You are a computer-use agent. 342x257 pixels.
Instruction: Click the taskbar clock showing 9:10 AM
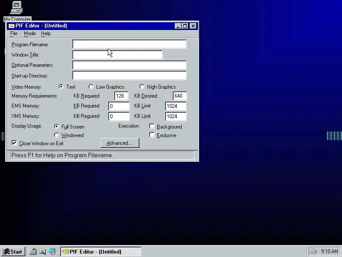coord(329,251)
